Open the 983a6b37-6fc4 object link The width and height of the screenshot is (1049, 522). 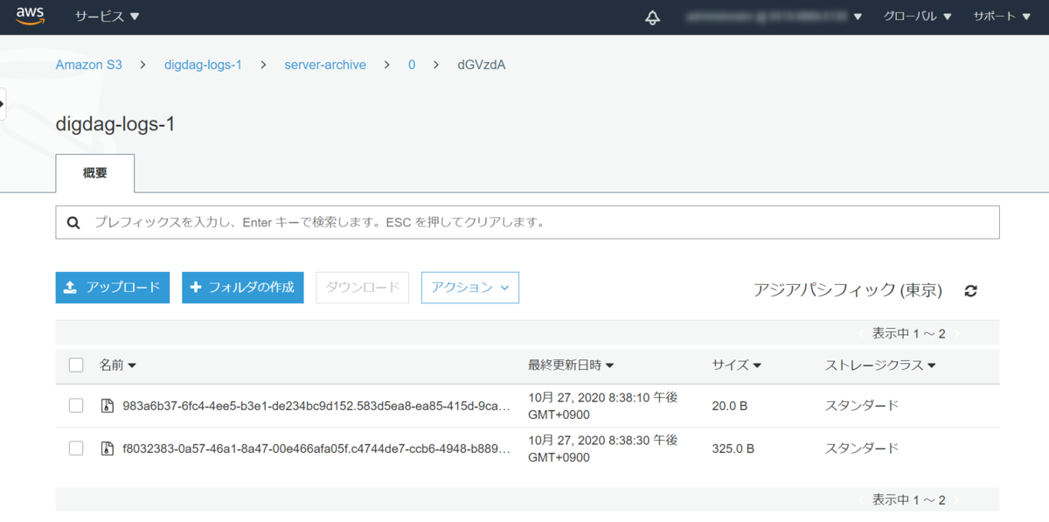click(x=316, y=406)
